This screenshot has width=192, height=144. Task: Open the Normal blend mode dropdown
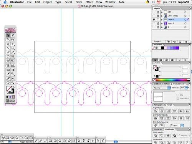pos(162,88)
